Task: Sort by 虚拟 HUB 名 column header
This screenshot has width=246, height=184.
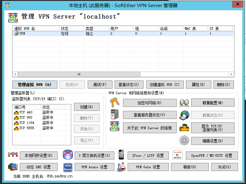Action: coord(36,28)
